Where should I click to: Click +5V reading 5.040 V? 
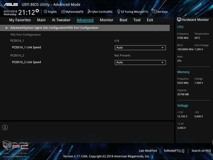[199, 116]
